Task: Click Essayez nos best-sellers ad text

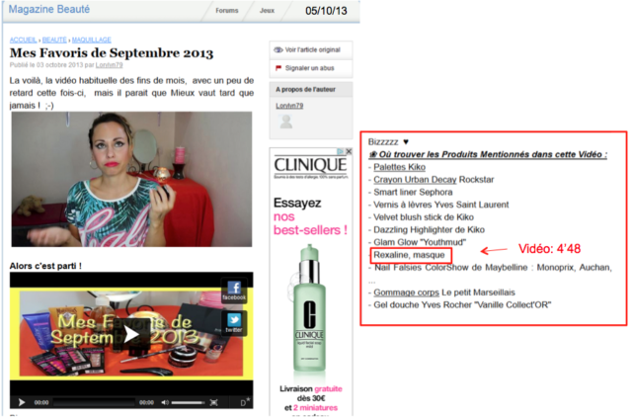Action: (310, 216)
